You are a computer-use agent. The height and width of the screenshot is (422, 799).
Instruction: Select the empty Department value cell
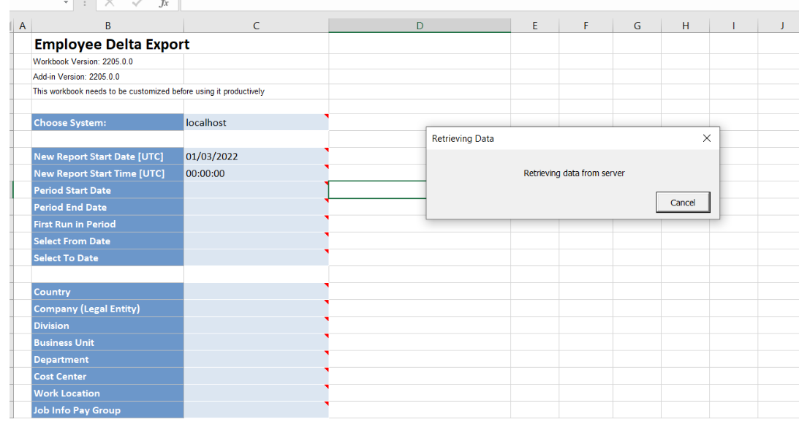[257, 359]
